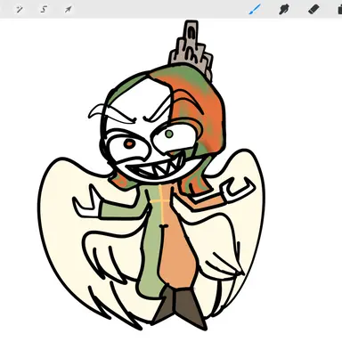Switch to the Eraser tool
Image resolution: width=342 pixels, height=342 pixels.
(x=313, y=9)
